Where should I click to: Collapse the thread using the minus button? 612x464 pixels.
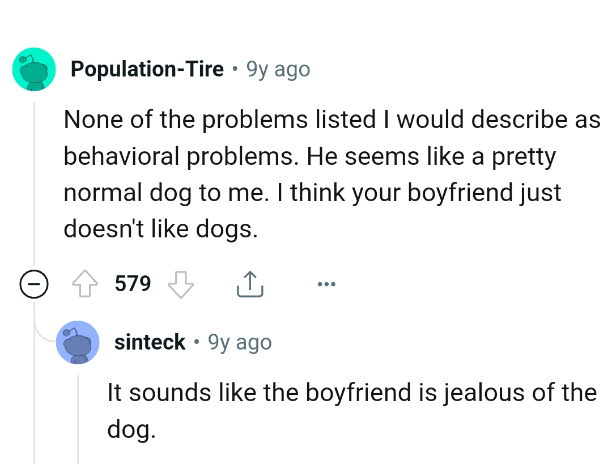(x=34, y=284)
